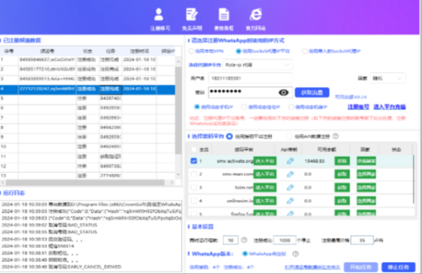This screenshot has height=274, width=422.
Task: Enter platform for sms-activate.org green button
Action: click(x=265, y=161)
